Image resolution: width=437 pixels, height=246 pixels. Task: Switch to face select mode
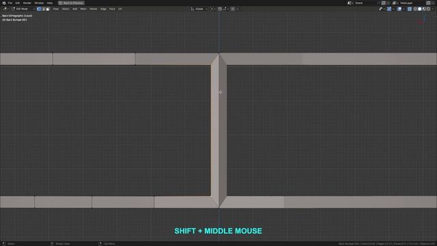coord(48,9)
